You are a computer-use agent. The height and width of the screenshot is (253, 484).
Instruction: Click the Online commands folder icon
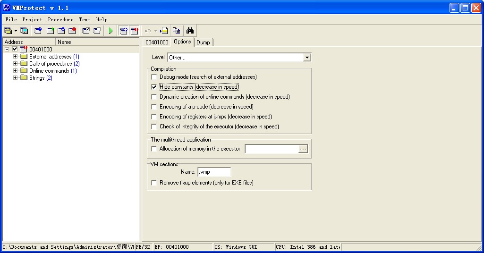(x=24, y=70)
